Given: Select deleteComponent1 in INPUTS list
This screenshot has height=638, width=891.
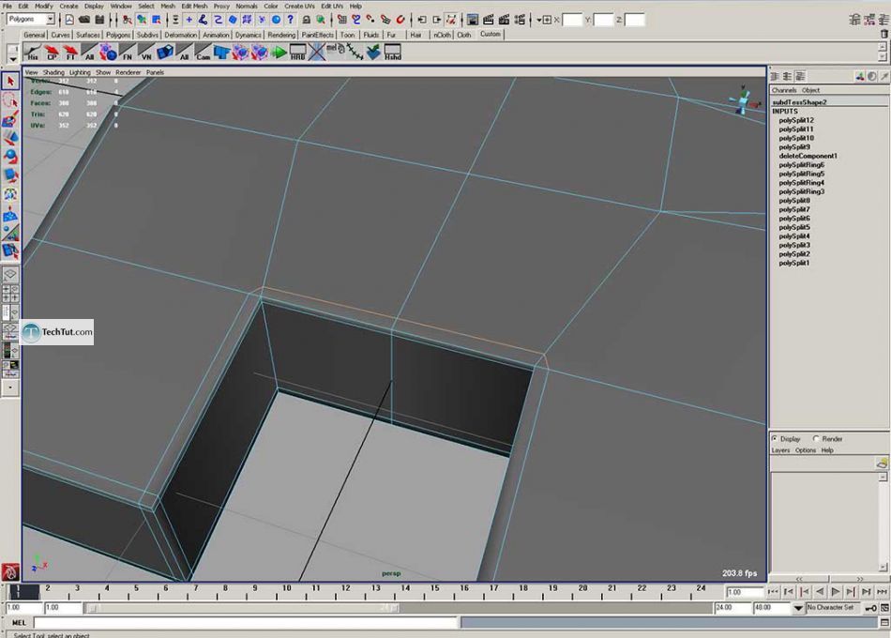Looking at the screenshot, I should (x=808, y=156).
